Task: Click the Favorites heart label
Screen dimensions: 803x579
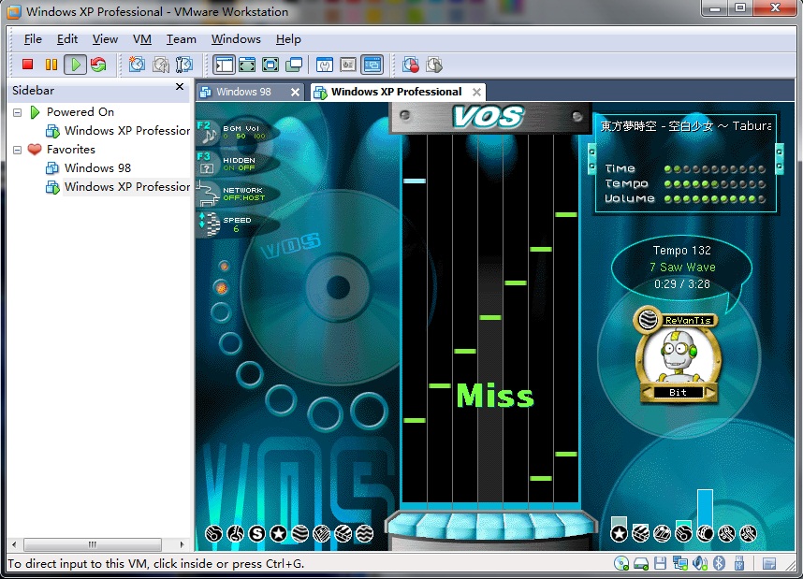Action: (x=71, y=149)
